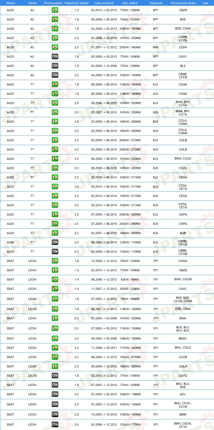
Task: Click the Marka column header
Action: [11, 3]
